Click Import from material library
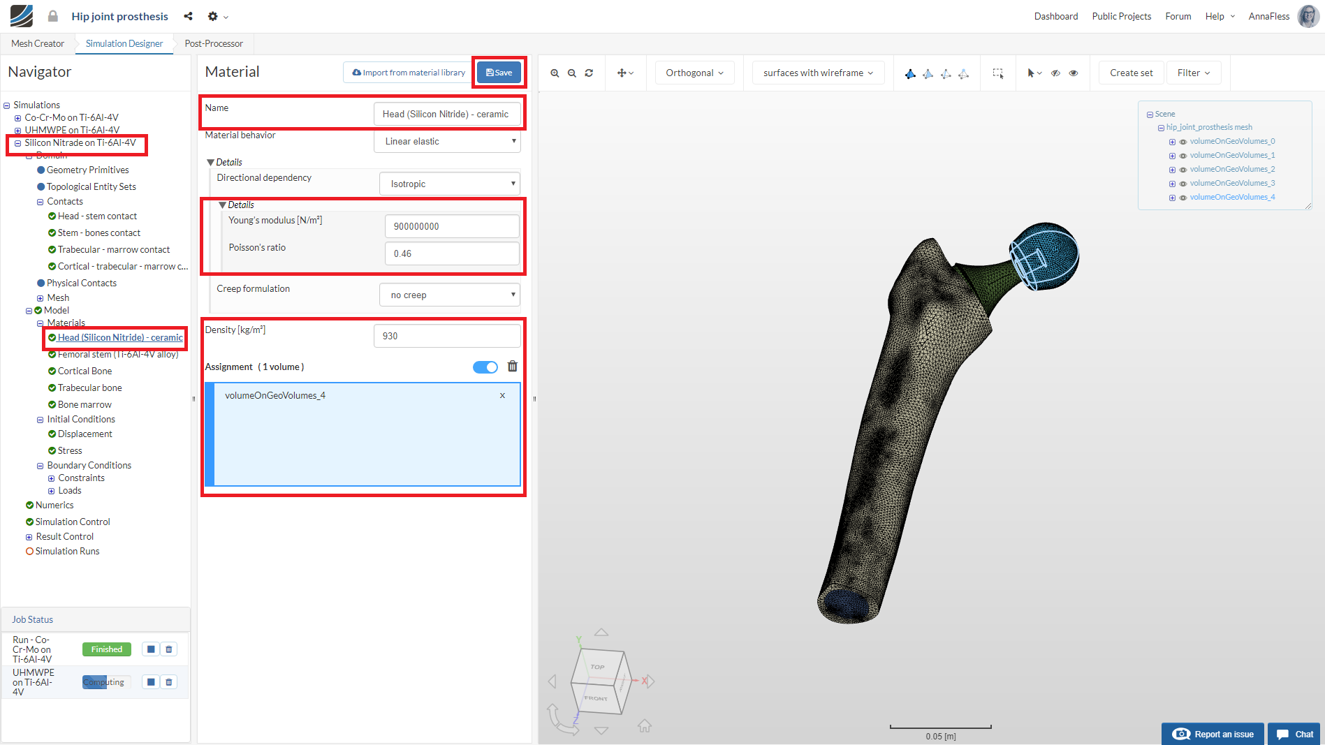 409,73
